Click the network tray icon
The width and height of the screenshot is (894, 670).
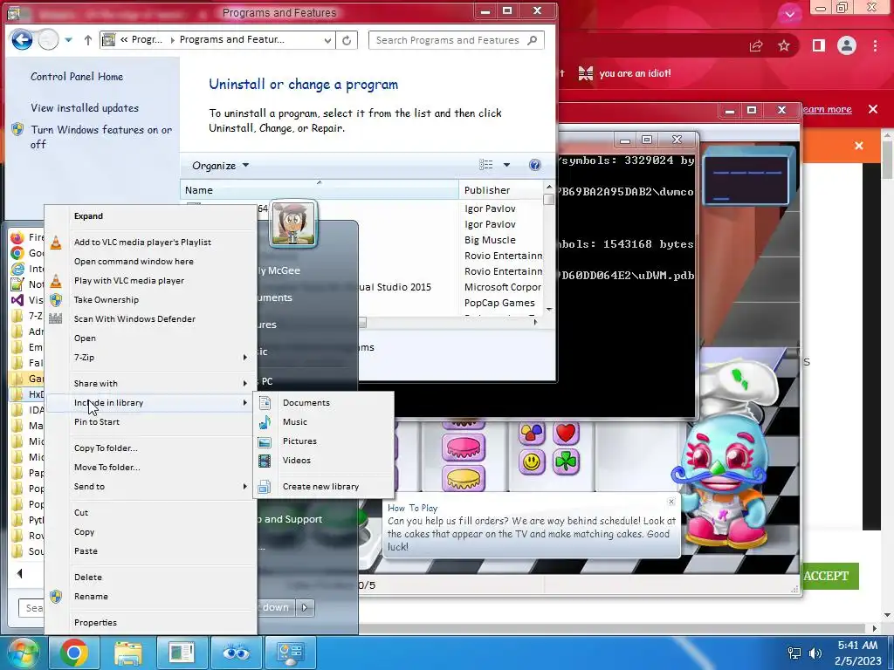click(794, 653)
